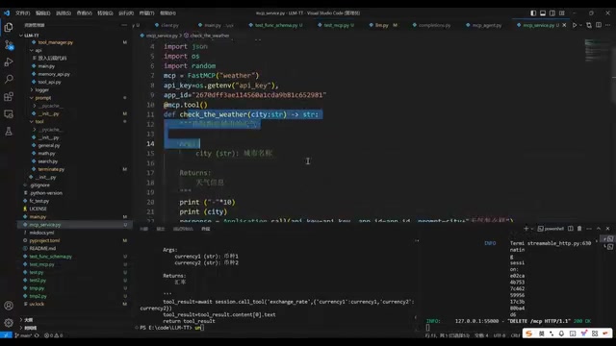This screenshot has height=346, width=616.
Task: Close the mcp_service.py tab
Action: pyautogui.click(x=564, y=25)
